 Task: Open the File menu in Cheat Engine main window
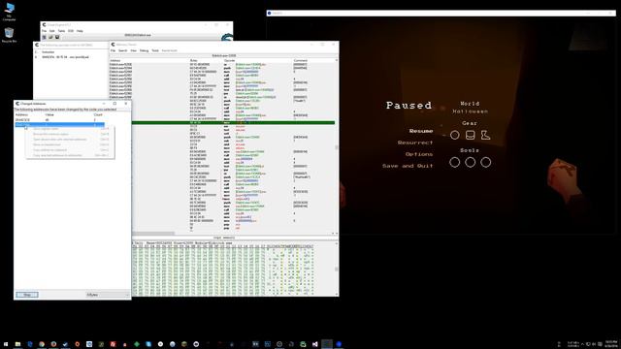45,31
